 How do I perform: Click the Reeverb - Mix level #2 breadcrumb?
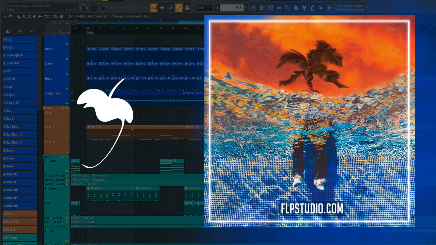pyautogui.click(x=130, y=16)
